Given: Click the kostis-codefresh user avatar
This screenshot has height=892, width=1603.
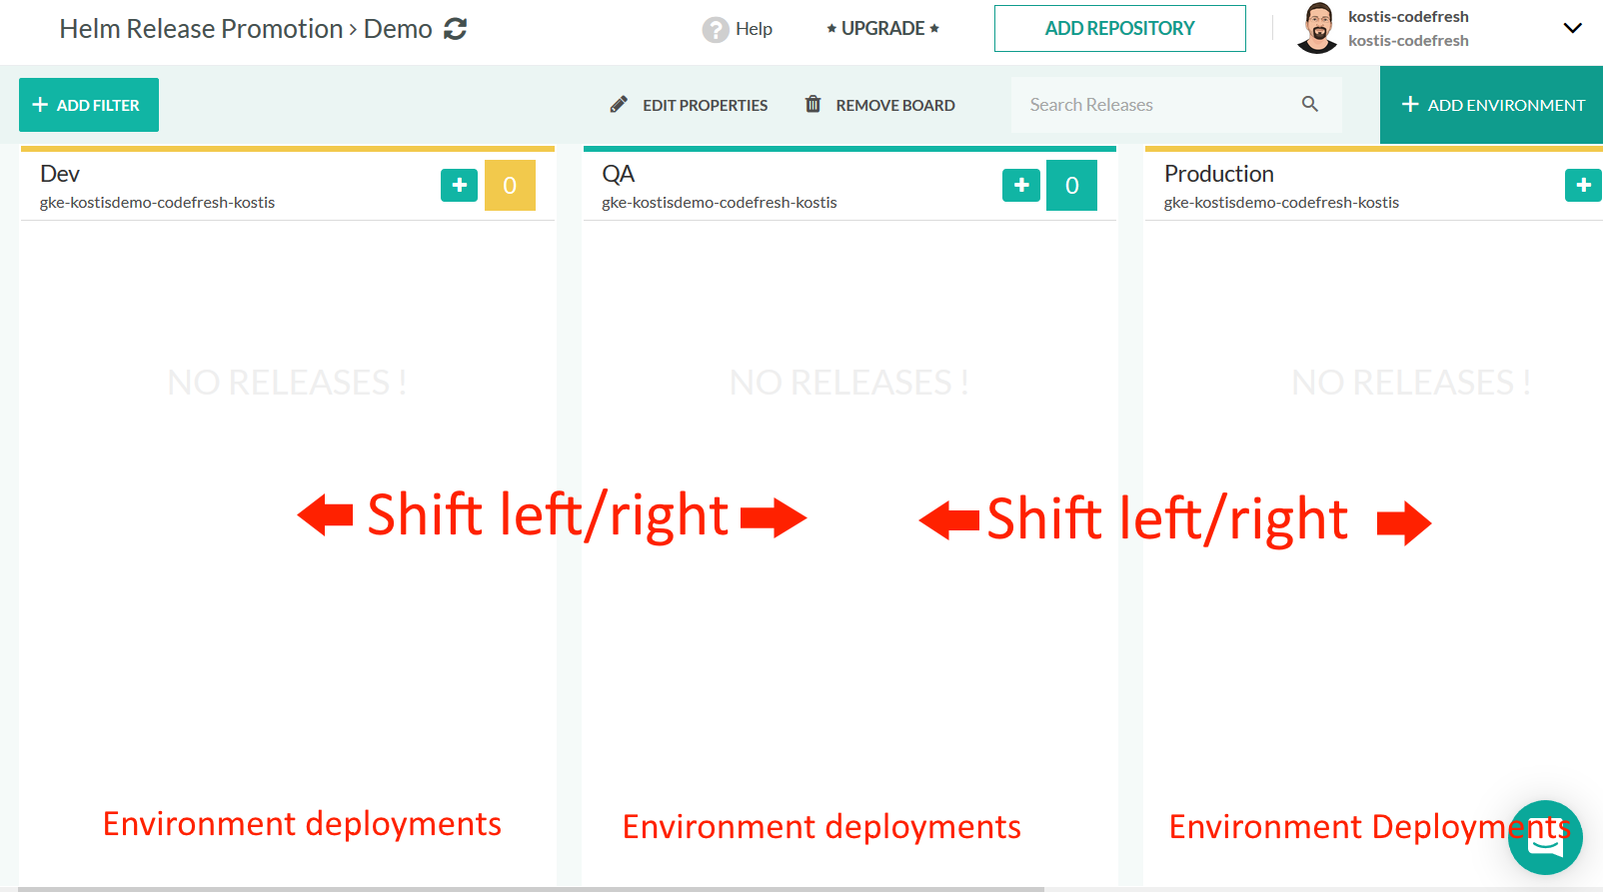Looking at the screenshot, I should 1317,28.
